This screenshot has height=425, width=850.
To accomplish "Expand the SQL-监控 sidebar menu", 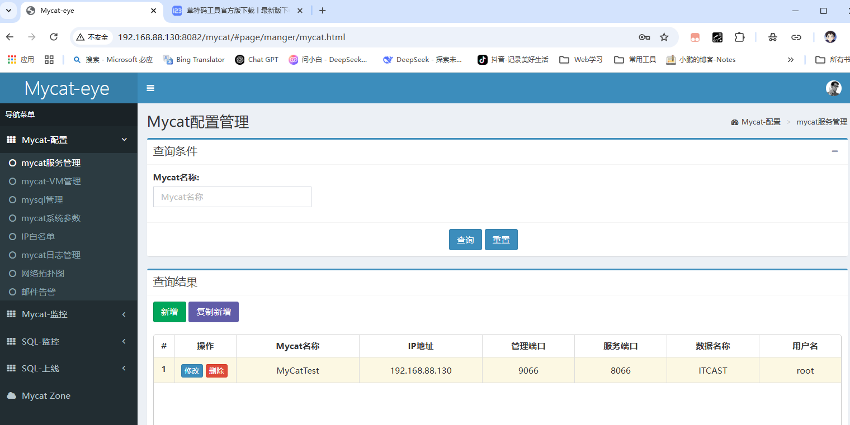I will pos(68,341).
